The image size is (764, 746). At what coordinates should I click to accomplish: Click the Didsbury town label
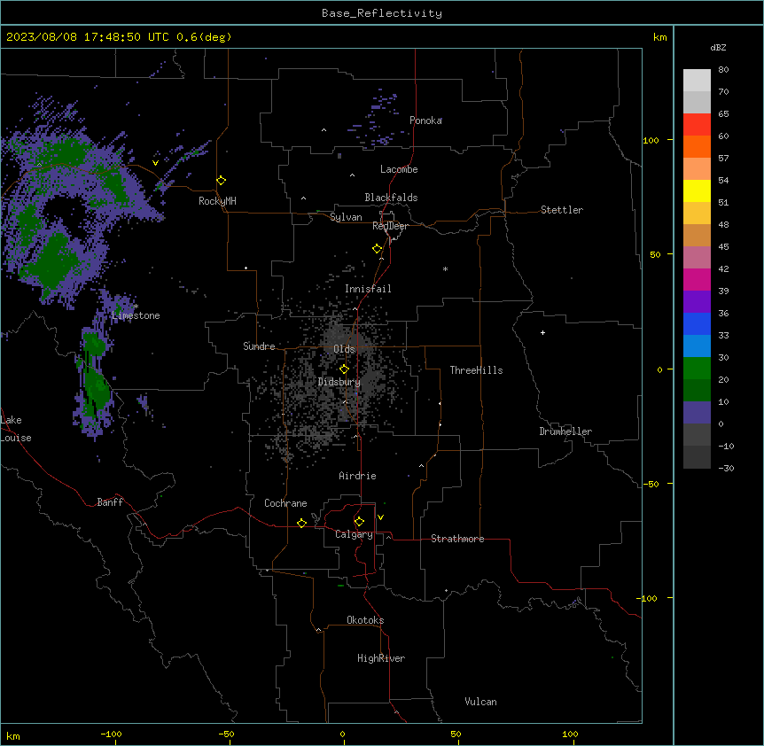tap(339, 382)
